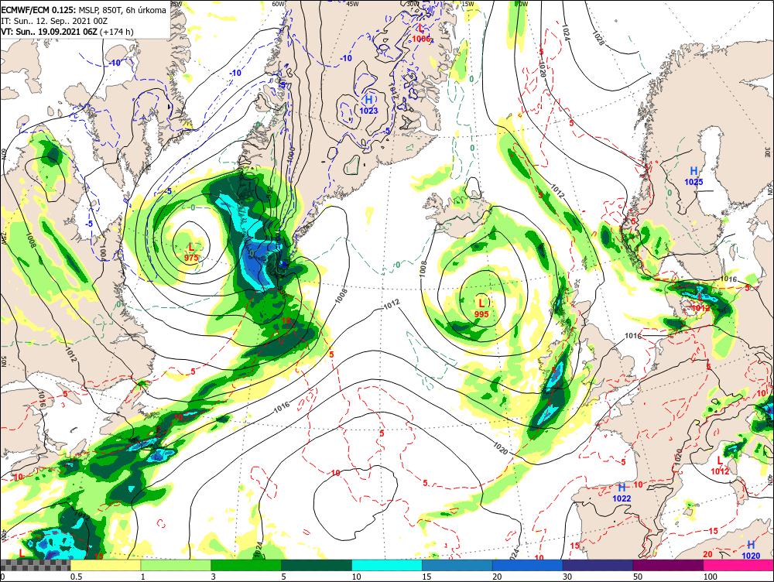Image resolution: width=774 pixels, height=582 pixels.
Task: Select the L 975 low pressure marker
Action: click(191, 252)
